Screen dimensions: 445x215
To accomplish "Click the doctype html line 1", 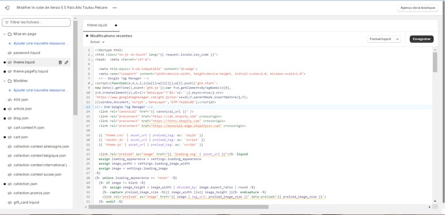I will (109, 50).
